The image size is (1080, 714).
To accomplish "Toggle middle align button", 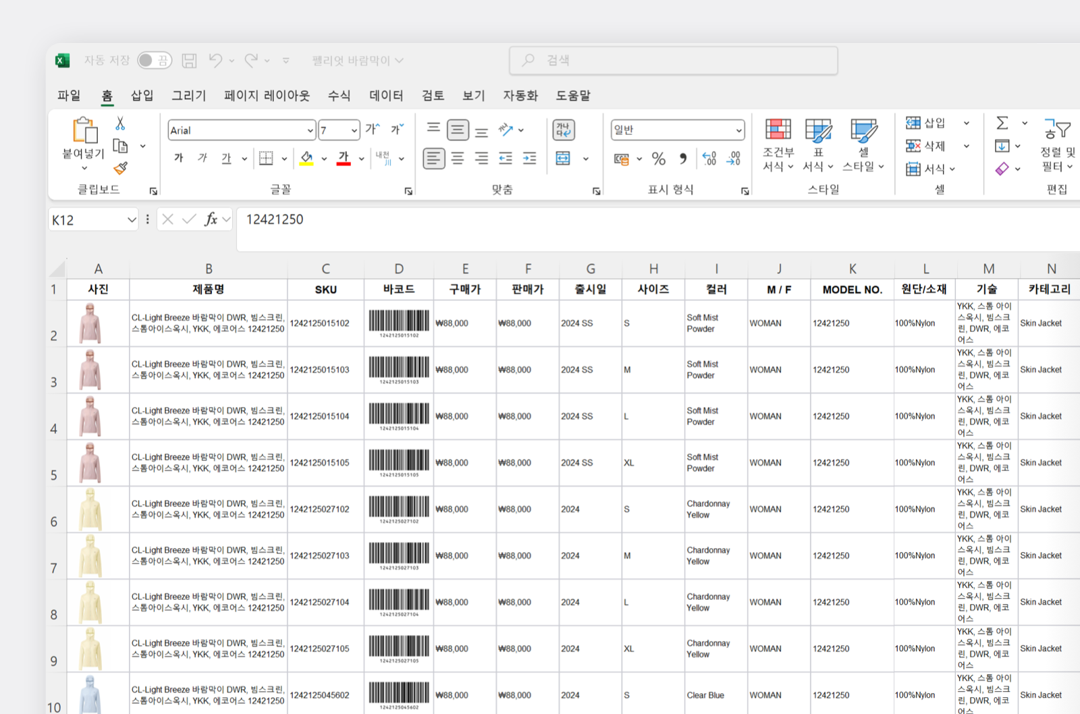I will coord(458,129).
